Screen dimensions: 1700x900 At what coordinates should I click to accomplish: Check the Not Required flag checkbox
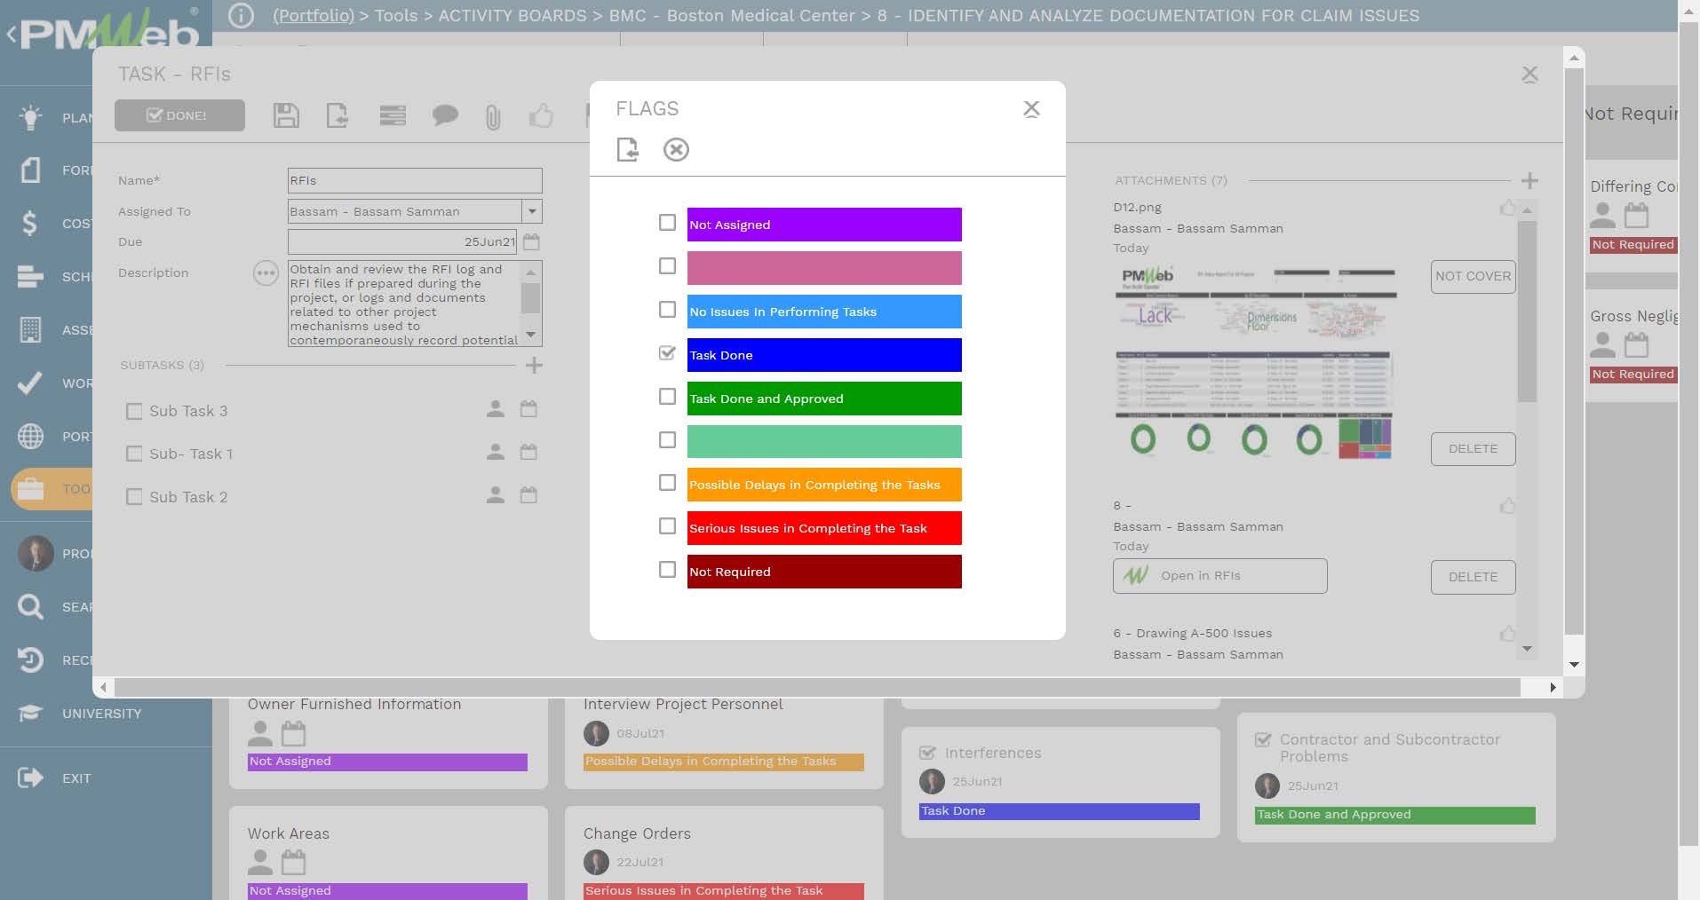point(667,570)
